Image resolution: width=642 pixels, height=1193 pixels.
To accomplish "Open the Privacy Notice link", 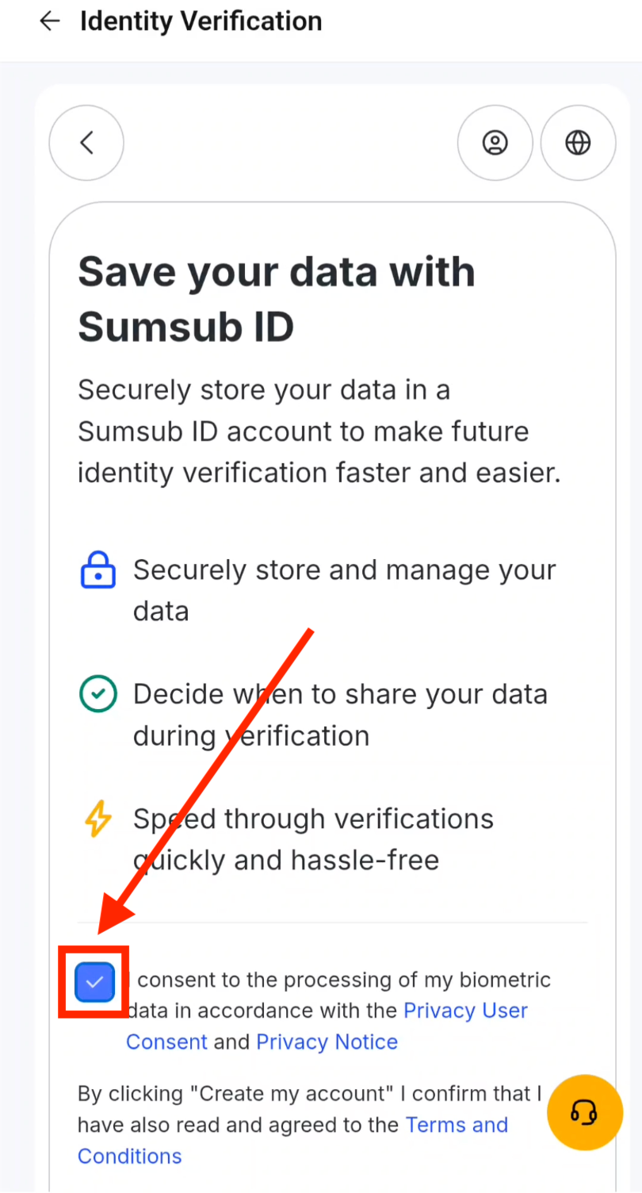I will click(x=327, y=1041).
